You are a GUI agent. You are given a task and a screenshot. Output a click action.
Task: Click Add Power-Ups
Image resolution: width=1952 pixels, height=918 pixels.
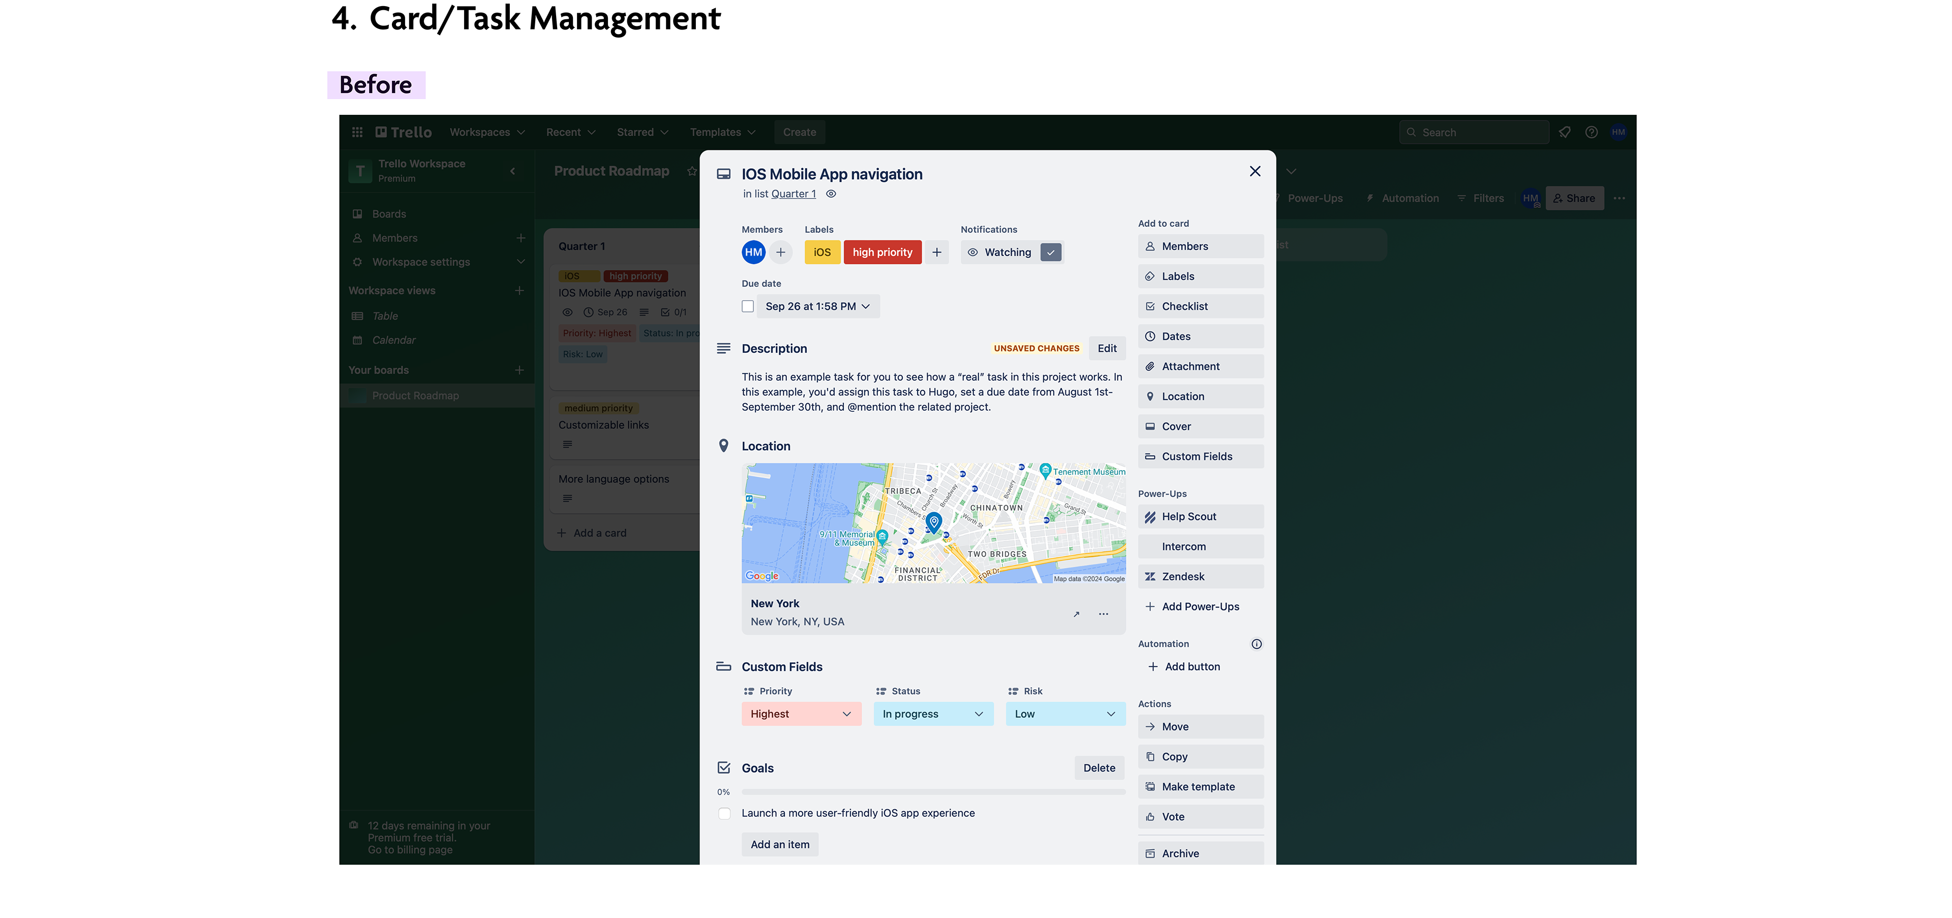[1200, 607]
